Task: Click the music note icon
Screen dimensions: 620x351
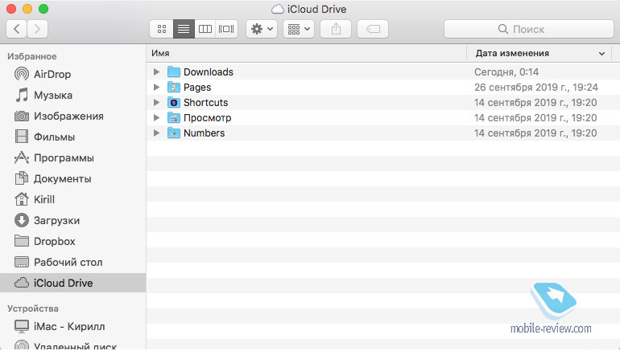Action: (x=22, y=95)
